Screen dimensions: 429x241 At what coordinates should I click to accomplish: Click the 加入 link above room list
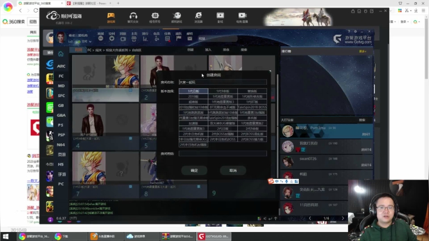click(208, 50)
